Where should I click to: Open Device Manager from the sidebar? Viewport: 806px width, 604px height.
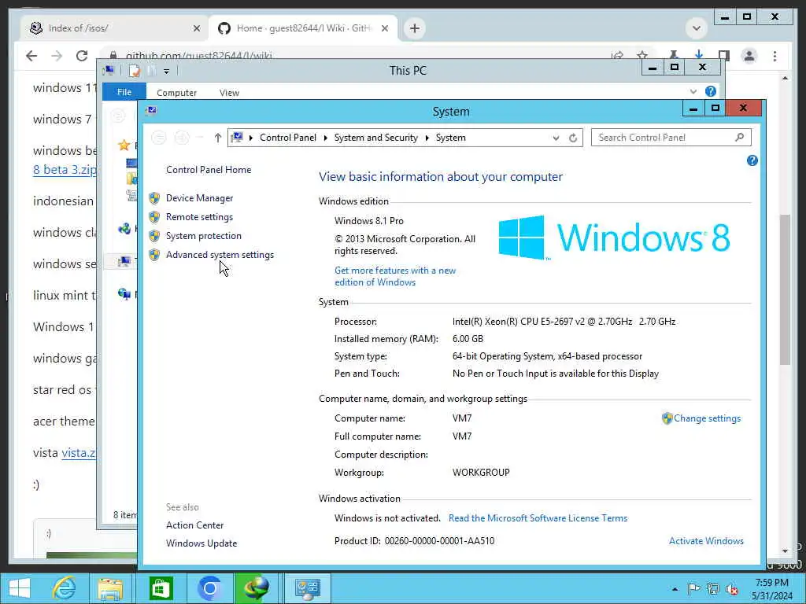[199, 198]
